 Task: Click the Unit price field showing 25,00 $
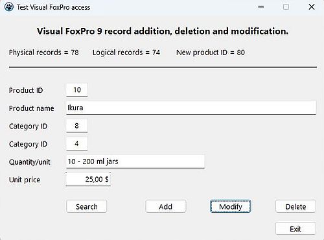point(88,179)
